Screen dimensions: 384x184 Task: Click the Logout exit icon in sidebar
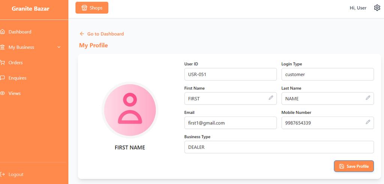point(3,174)
